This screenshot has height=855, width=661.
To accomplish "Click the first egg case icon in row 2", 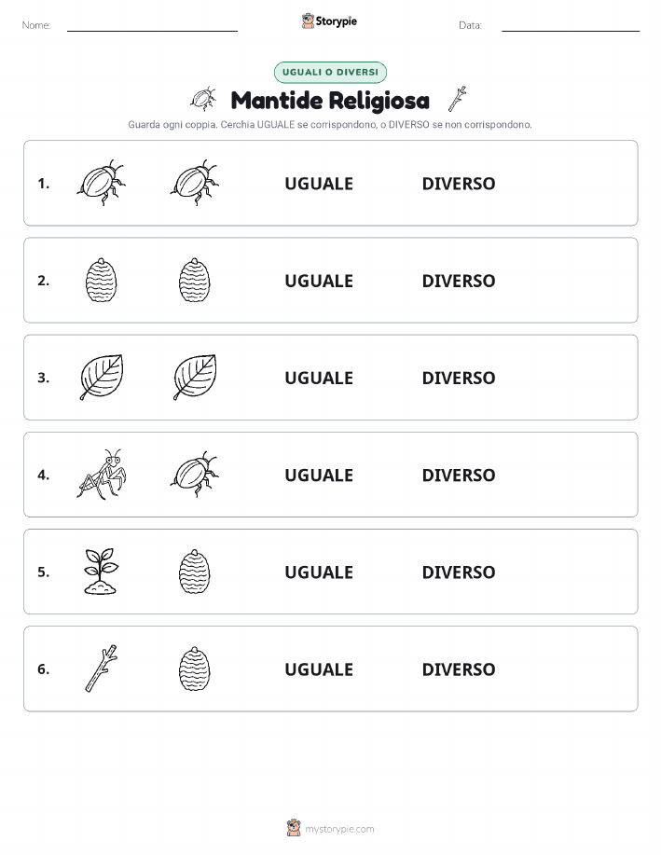I will [102, 281].
